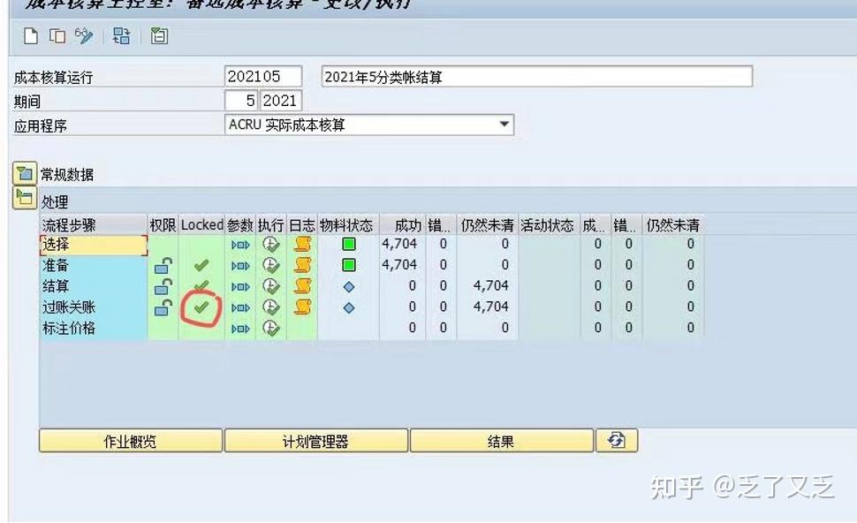Toggle the lock icon in 结算 row

point(160,286)
